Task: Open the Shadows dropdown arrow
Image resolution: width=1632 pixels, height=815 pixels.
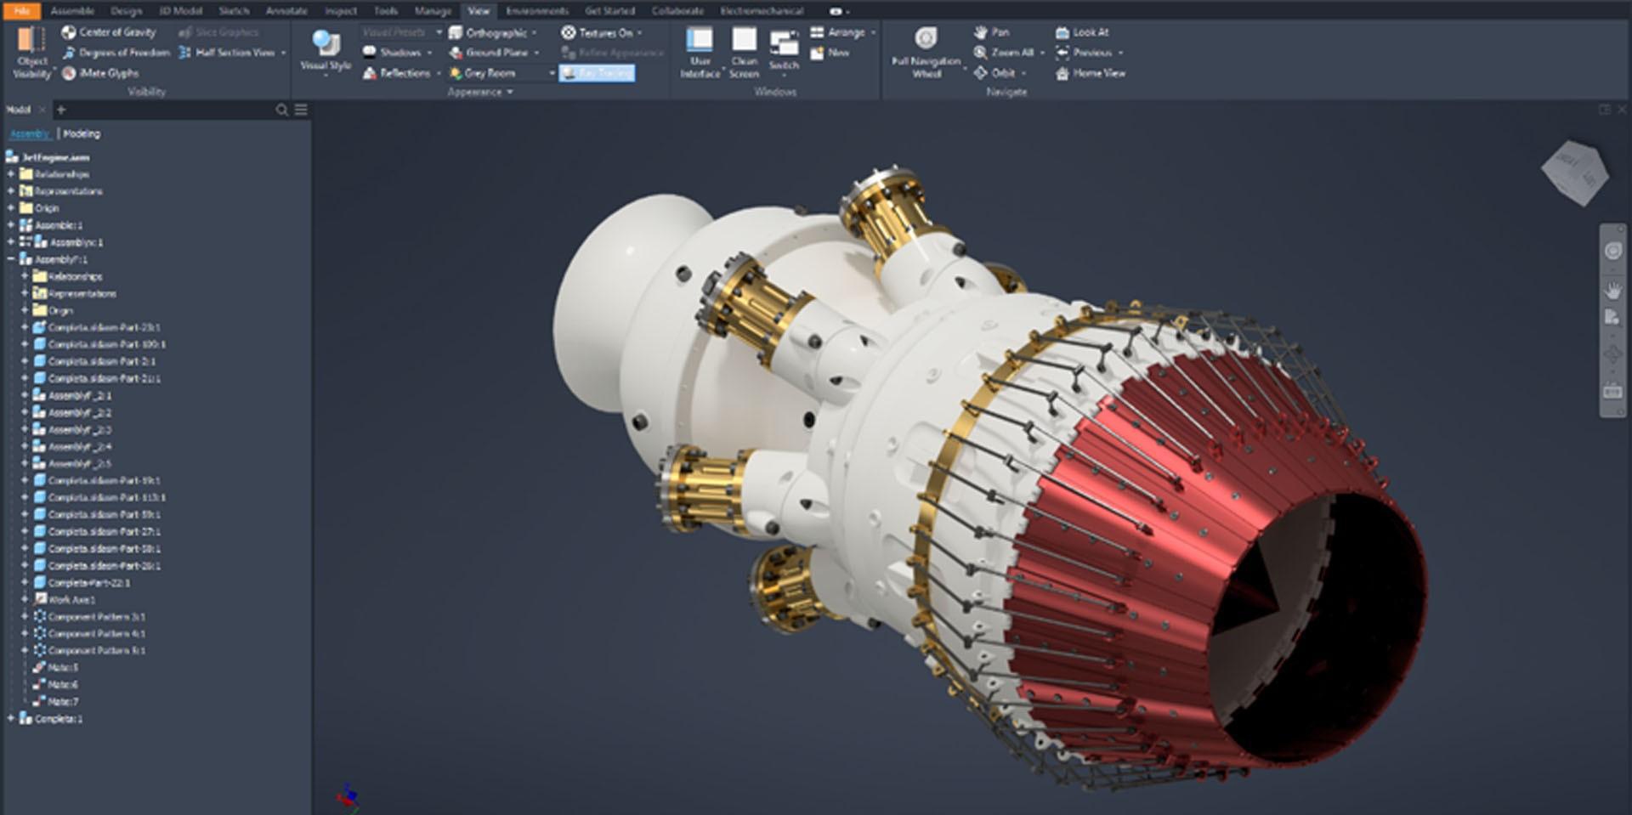Action: point(430,53)
